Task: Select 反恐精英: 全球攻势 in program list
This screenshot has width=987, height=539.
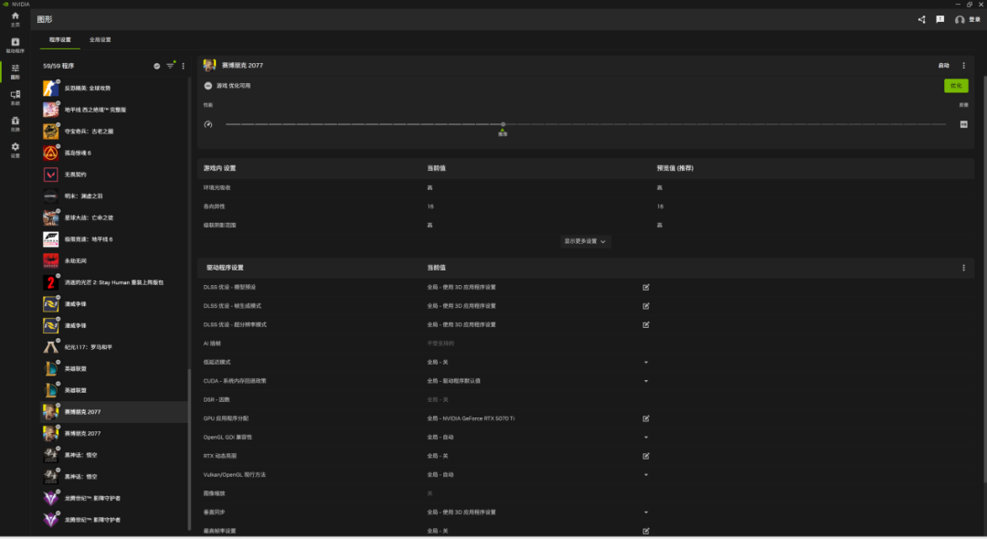Action: coord(113,88)
